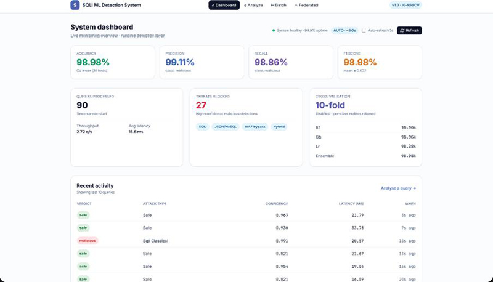This screenshot has height=282, width=493.
Task: Follow the Analyse a query link
Action: 398,188
